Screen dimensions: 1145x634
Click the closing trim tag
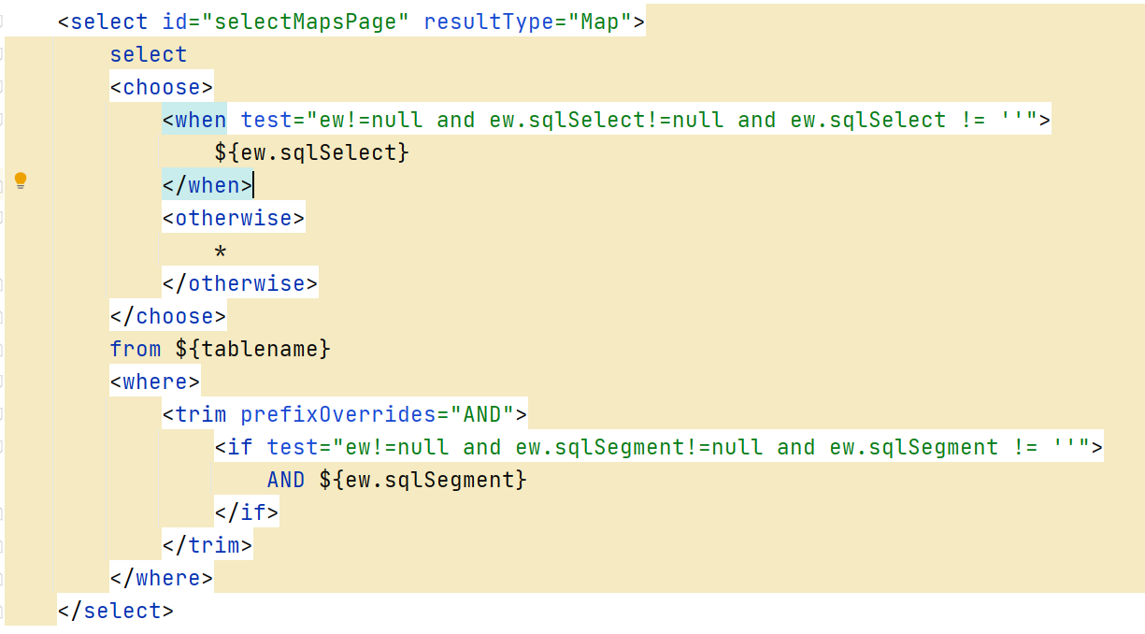(207, 545)
